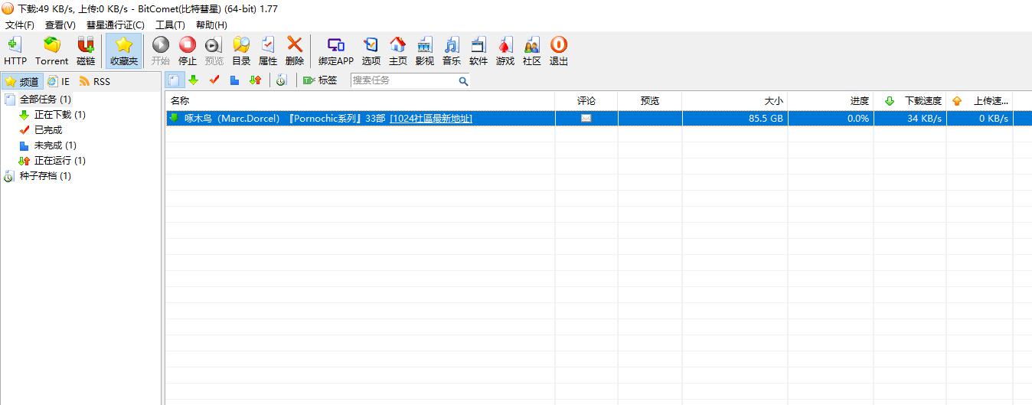This screenshot has width=1032, height=405.
Task: Click the search magnifier icon
Action: 463,80
